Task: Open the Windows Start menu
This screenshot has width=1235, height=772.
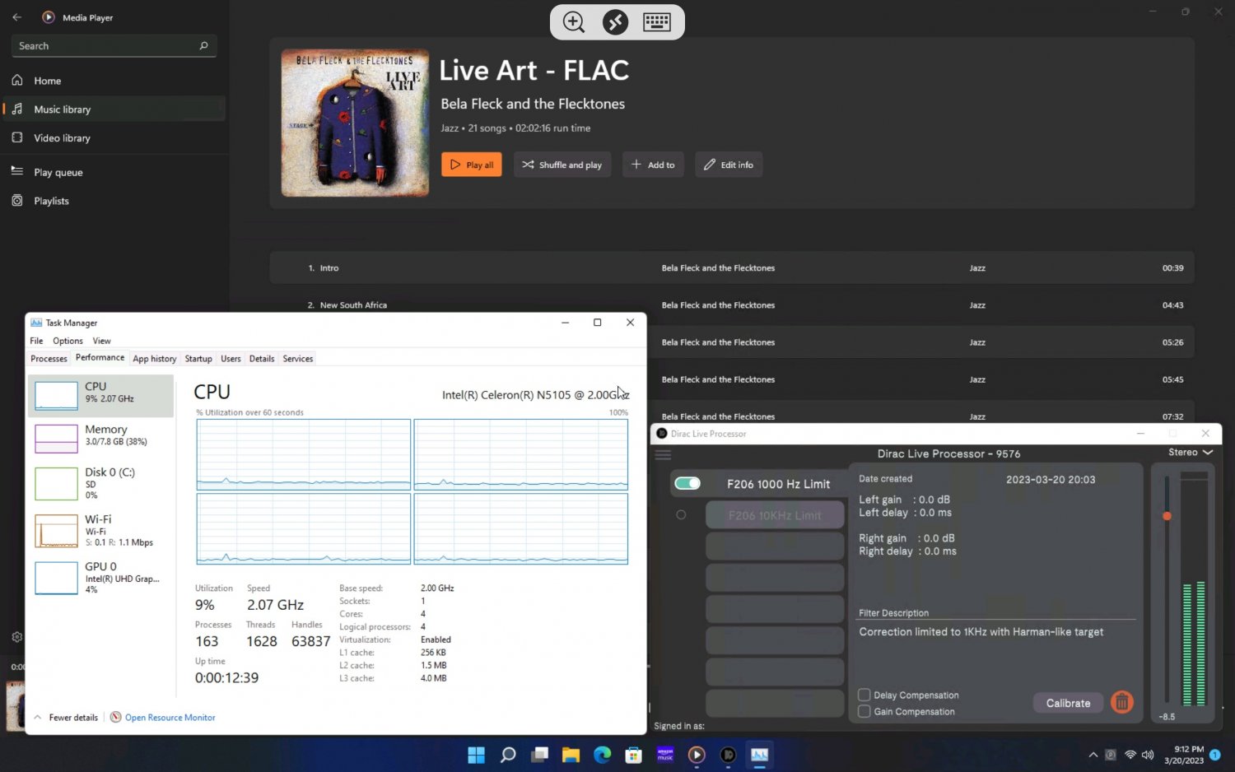Action: pyautogui.click(x=477, y=755)
